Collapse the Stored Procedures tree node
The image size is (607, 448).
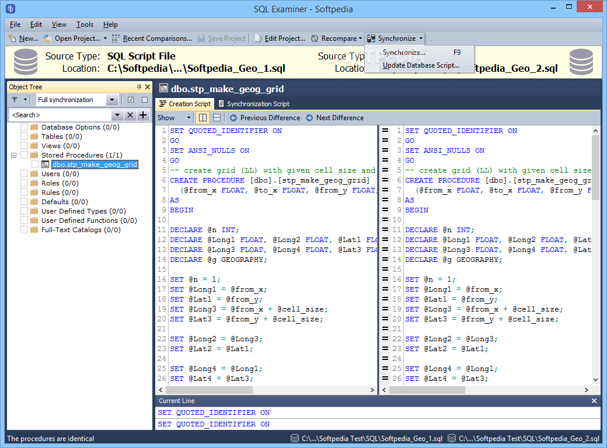tap(13, 155)
